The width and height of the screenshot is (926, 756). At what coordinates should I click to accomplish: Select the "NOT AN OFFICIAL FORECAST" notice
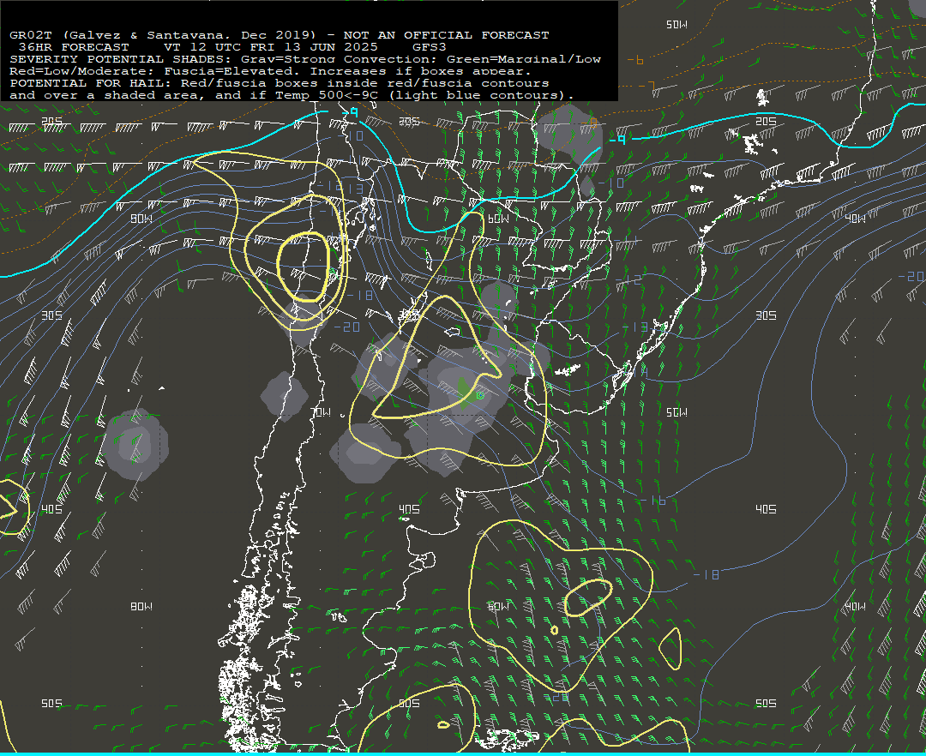pos(446,35)
